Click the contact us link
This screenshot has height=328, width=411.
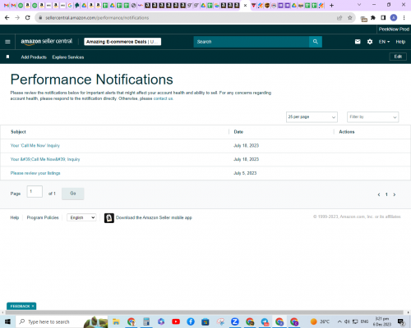[163, 98]
